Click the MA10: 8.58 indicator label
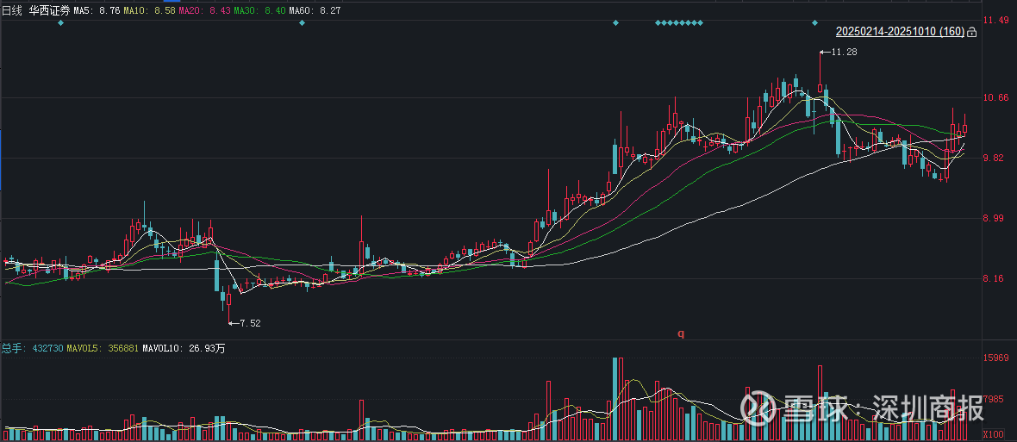Screen dimensions: 1017x442 (x=149, y=11)
